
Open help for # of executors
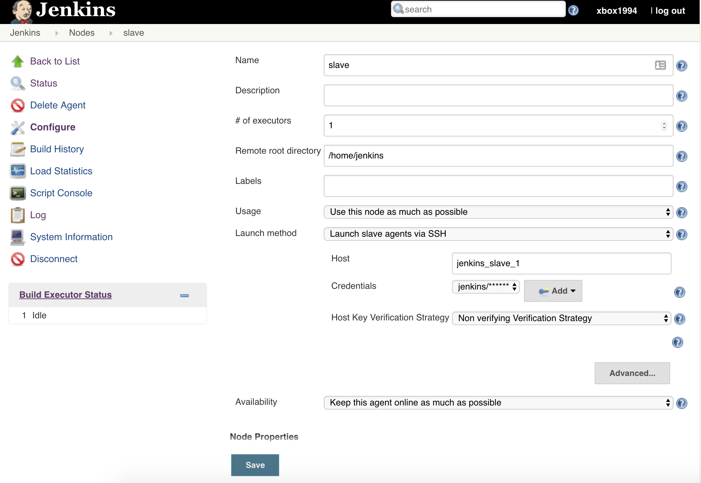681,126
